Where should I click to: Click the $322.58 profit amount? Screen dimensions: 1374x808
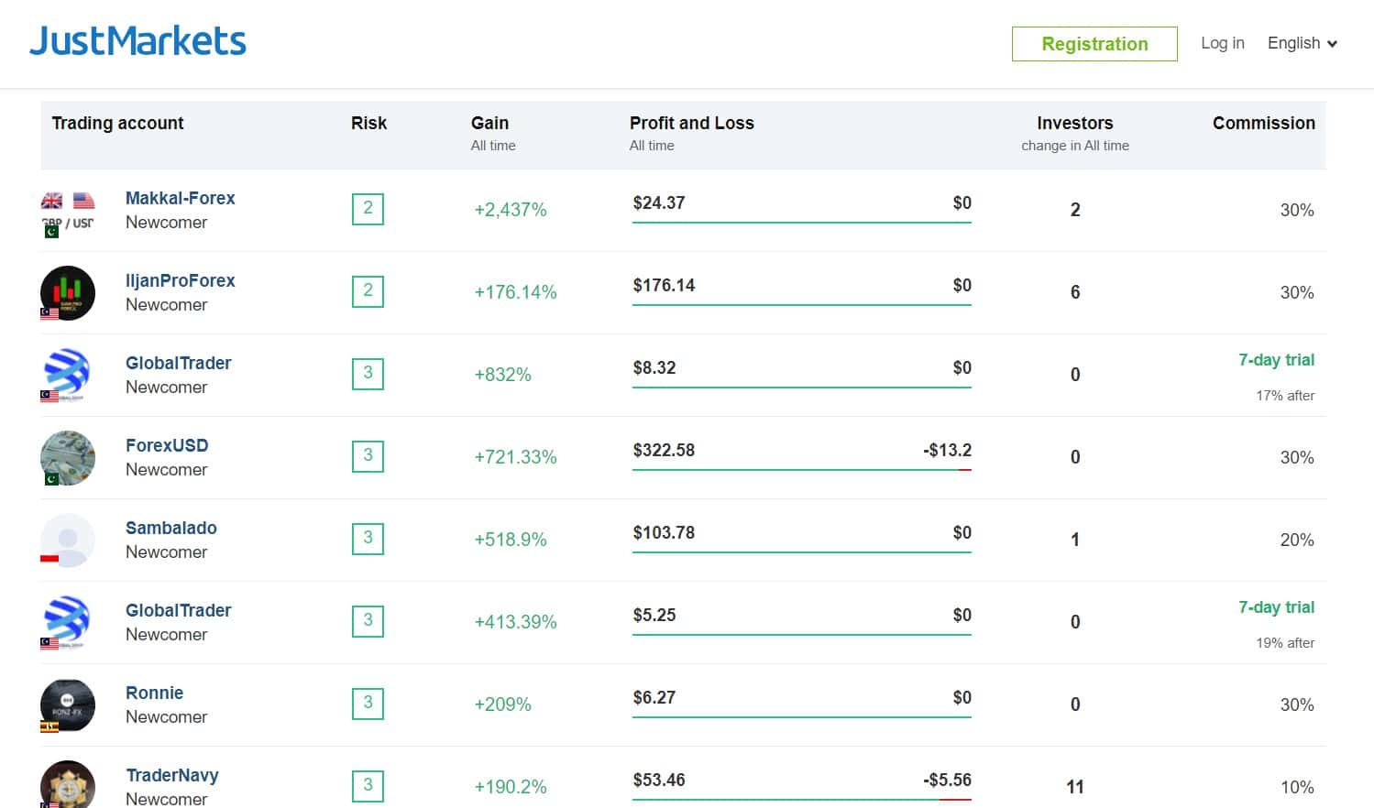pos(664,450)
